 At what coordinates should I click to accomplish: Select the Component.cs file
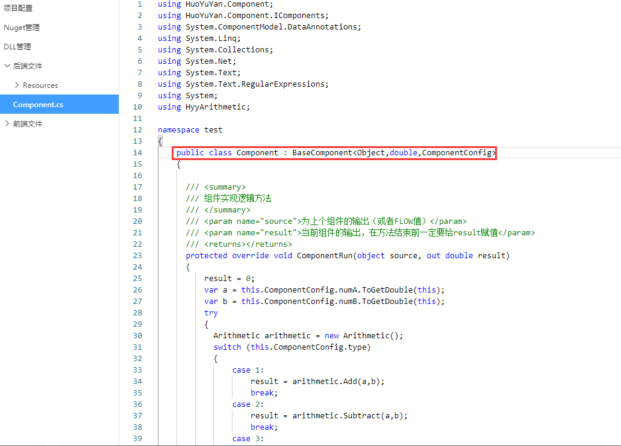pyautogui.click(x=38, y=105)
